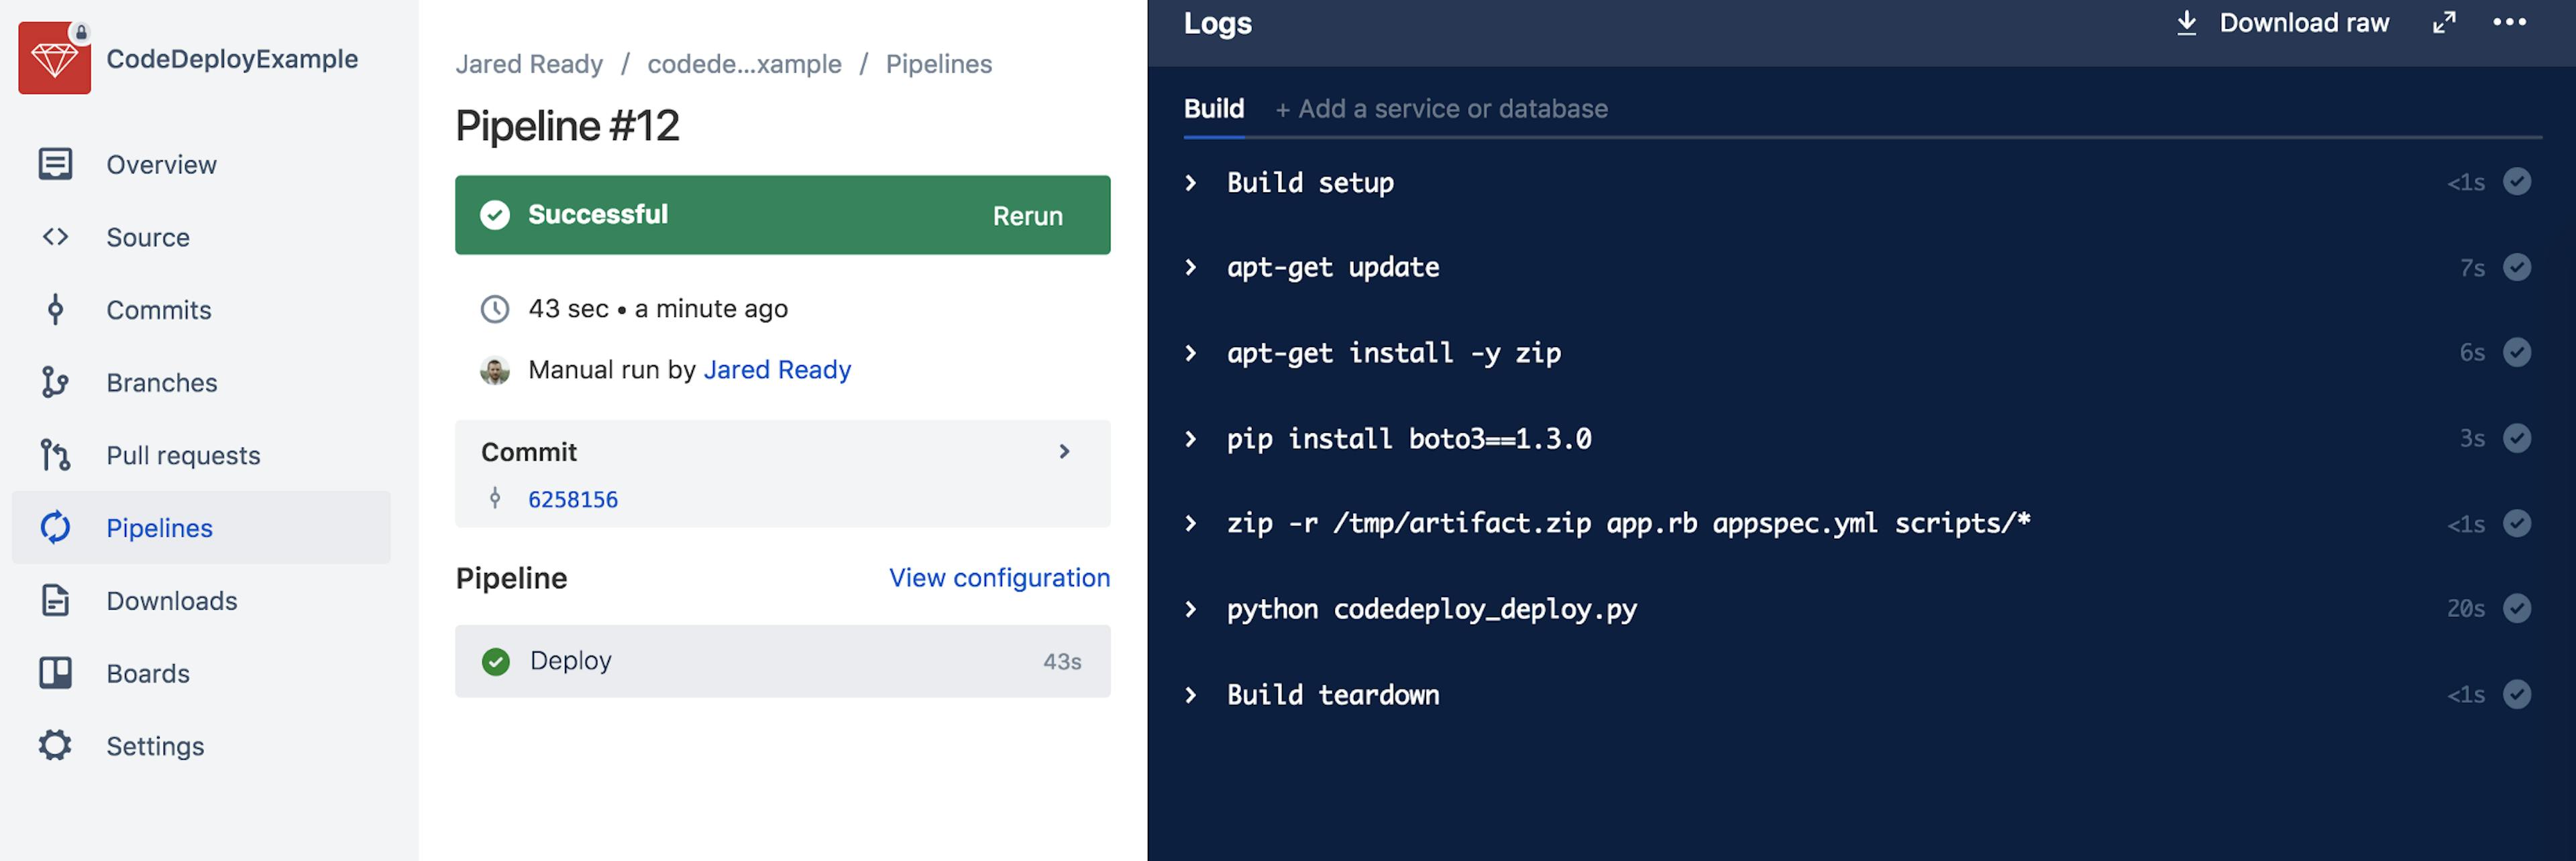Expand logs to fullscreen icon
Screen dimensions: 2576x861
(2443, 23)
